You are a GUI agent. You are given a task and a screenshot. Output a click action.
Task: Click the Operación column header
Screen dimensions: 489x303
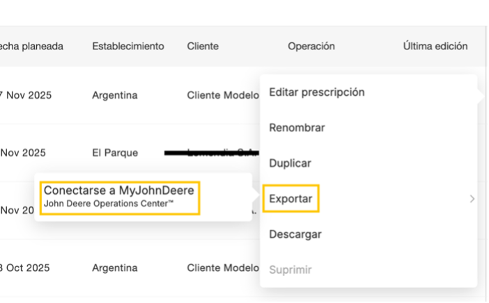(x=311, y=47)
